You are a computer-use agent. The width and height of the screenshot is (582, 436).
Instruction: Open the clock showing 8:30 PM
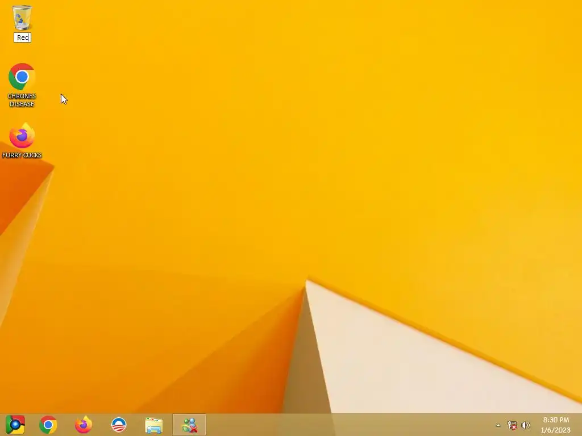(556, 425)
